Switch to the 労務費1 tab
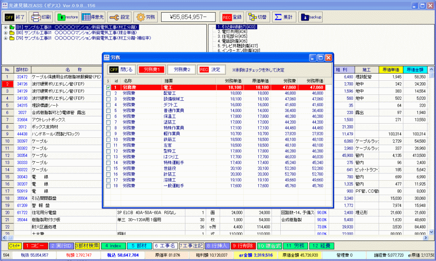436x261 pixels. [x=151, y=70]
